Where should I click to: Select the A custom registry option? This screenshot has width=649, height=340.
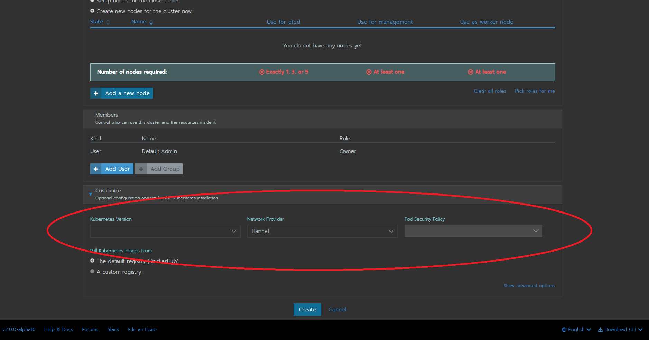(x=92, y=272)
